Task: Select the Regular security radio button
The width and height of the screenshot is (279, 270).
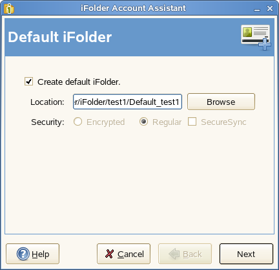Action: (x=143, y=122)
